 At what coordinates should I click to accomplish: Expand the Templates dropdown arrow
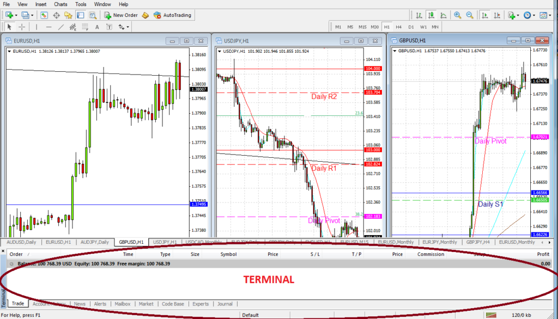pyautogui.click(x=550, y=15)
